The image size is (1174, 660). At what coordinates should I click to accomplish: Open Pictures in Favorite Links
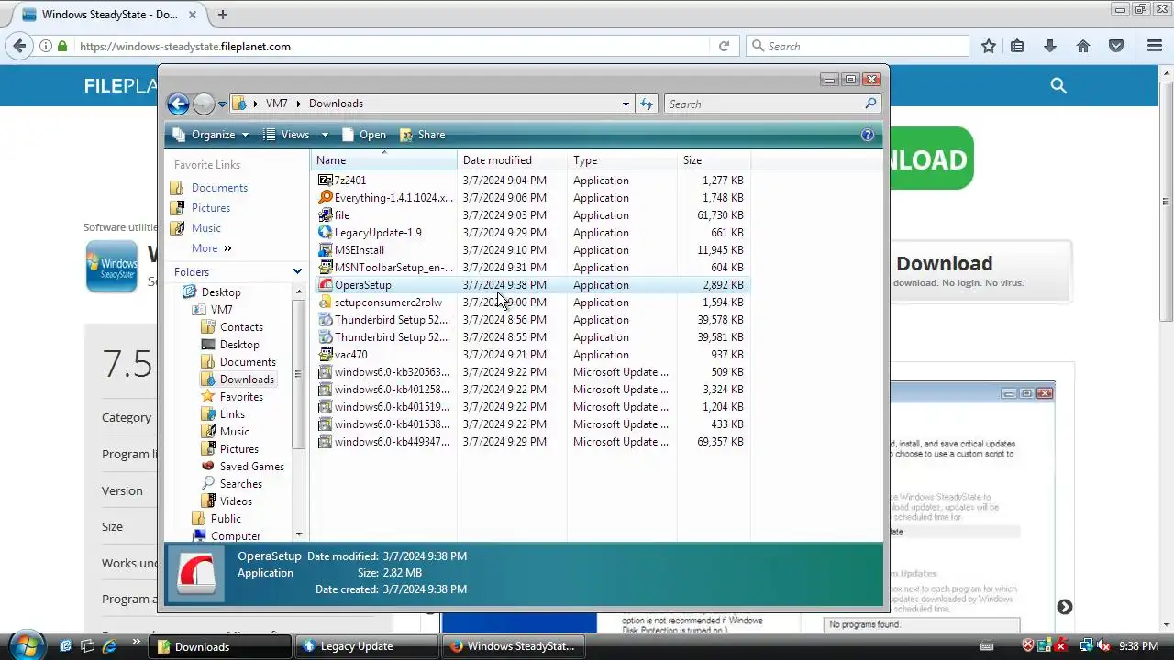click(x=200, y=208)
